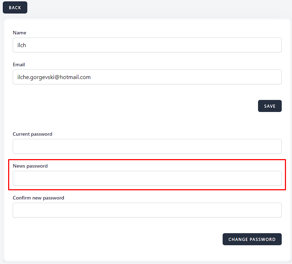Focus the Name input field
This screenshot has width=292, height=264.
click(x=147, y=45)
